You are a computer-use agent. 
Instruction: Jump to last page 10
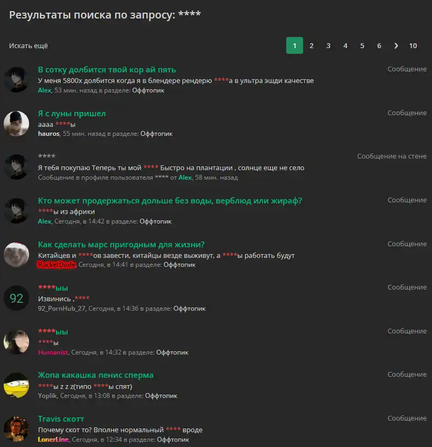413,45
